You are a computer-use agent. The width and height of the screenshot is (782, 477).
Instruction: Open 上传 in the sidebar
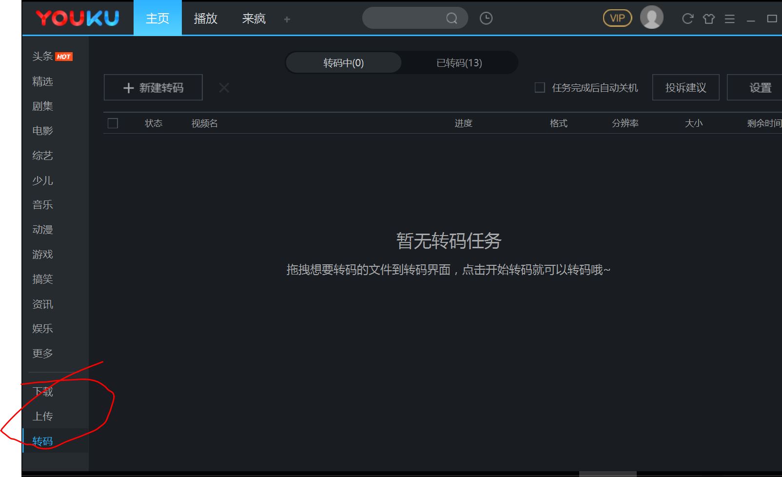click(x=42, y=416)
